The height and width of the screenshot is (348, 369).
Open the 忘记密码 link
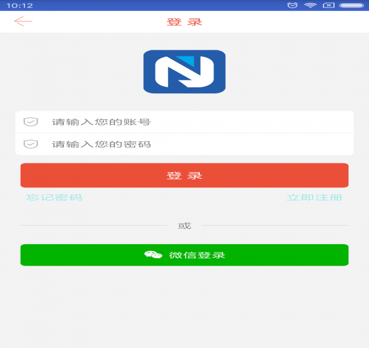(54, 197)
